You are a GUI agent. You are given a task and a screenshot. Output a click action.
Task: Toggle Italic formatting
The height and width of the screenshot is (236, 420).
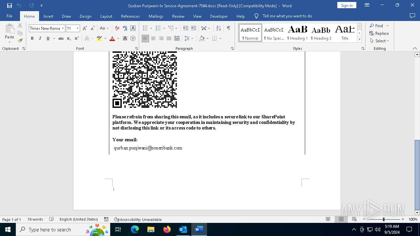click(40, 38)
